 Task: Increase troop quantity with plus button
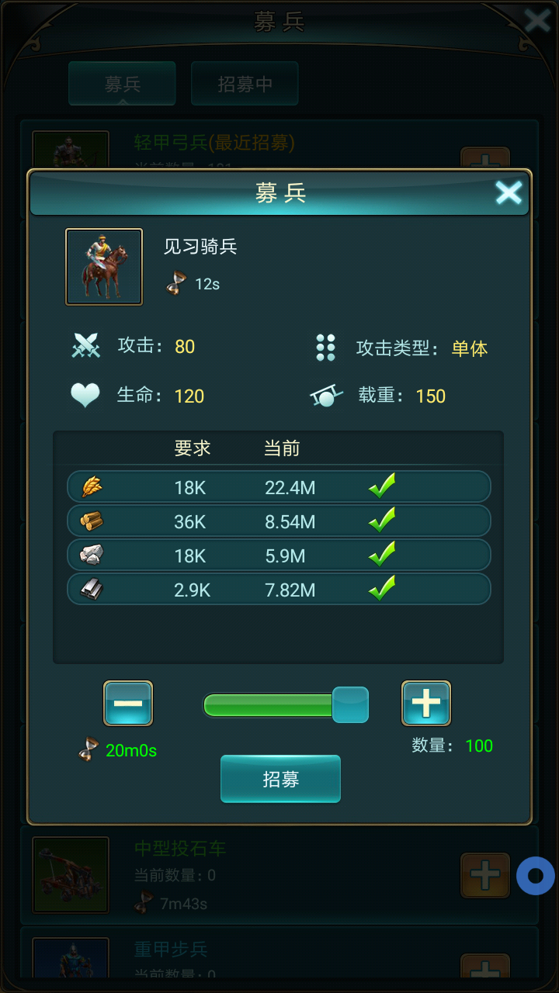426,704
